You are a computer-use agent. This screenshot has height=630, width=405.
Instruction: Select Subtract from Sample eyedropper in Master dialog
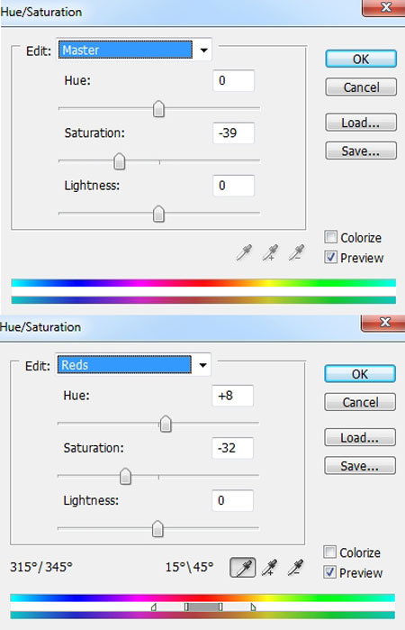point(297,252)
